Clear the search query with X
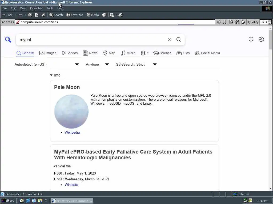The height and width of the screenshot is (204, 273). coord(170,40)
